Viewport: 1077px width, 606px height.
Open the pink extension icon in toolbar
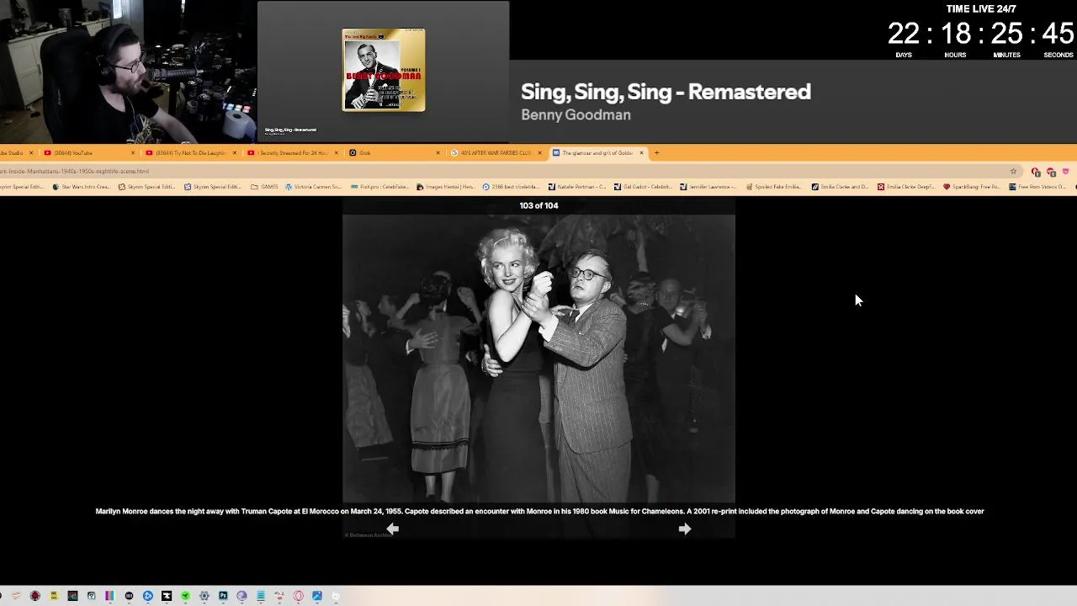tap(1065, 171)
